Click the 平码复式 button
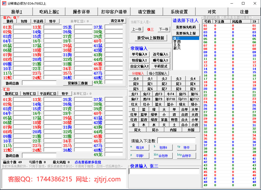This screenshot has width=261, height=190. 161,66
